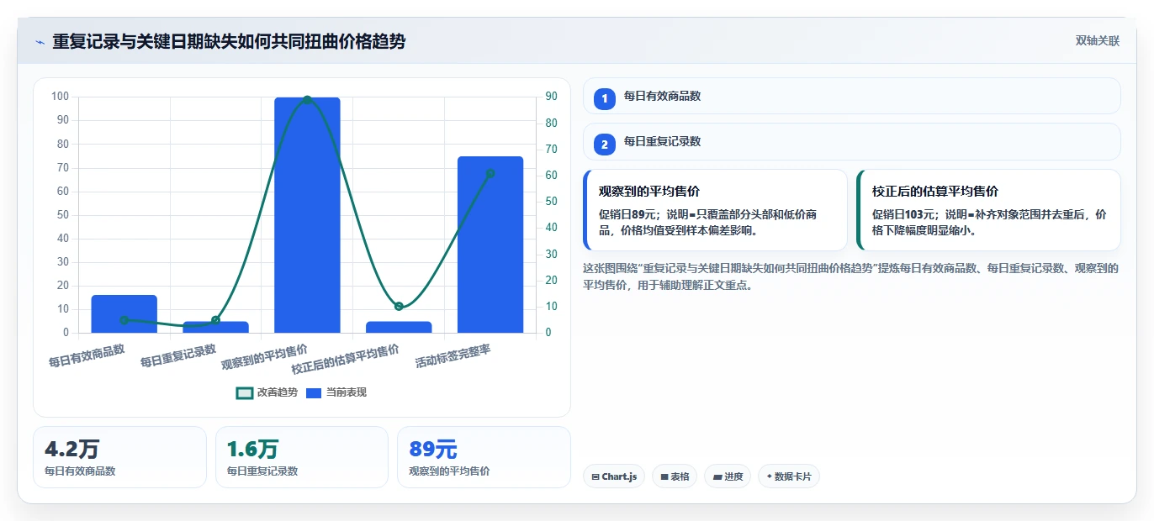
Task: Click the 促销日103元 description text
Action: [x=989, y=222]
